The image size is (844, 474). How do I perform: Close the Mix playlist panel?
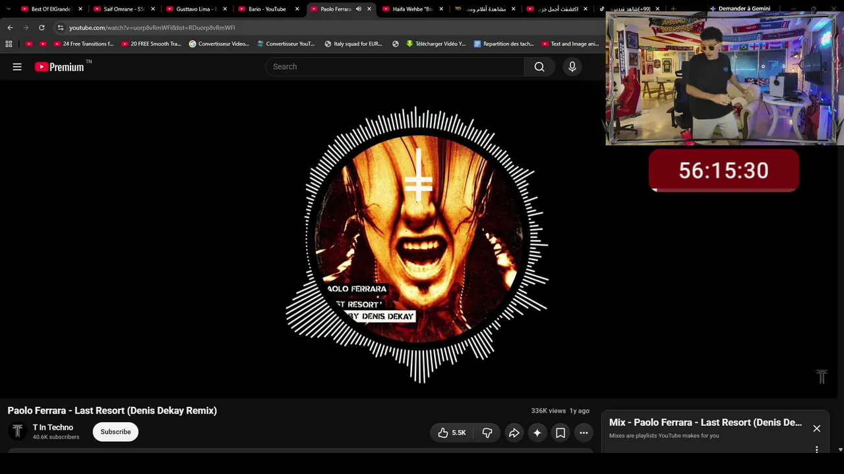[816, 429]
